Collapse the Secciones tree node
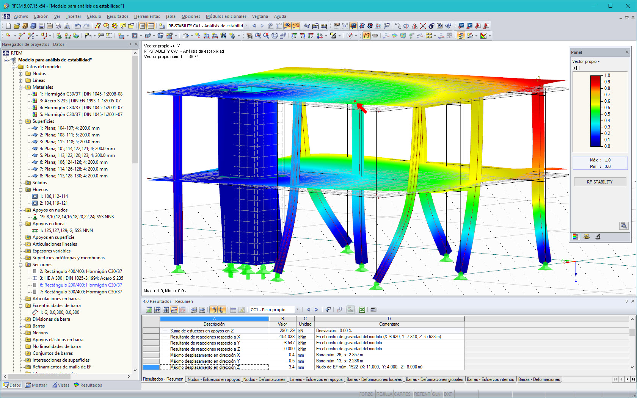 tap(21, 265)
